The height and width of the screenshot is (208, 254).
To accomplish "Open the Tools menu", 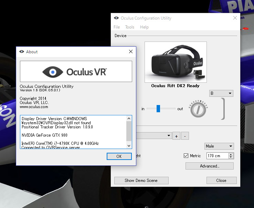I will coord(130,27).
